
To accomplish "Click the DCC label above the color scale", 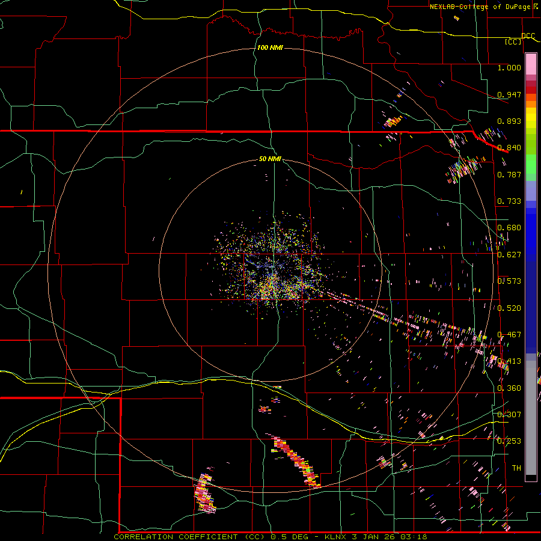I will [x=528, y=36].
